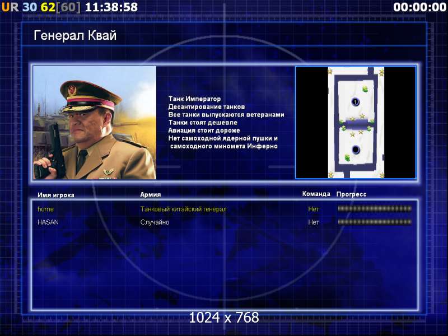The height and width of the screenshot is (336, 448).
Task: Click player name "HASAN"
Action: 48,222
